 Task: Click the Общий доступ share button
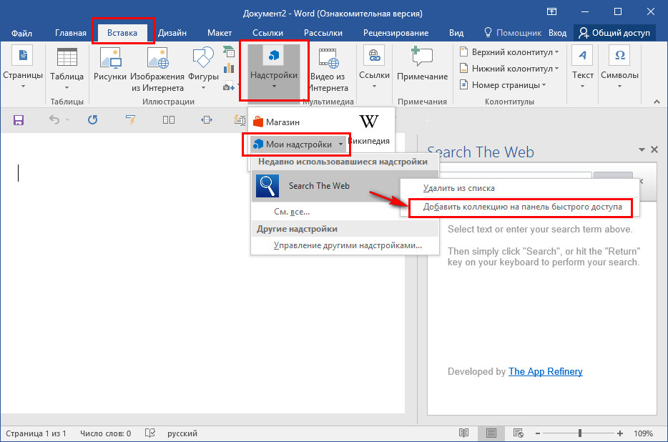(x=615, y=33)
